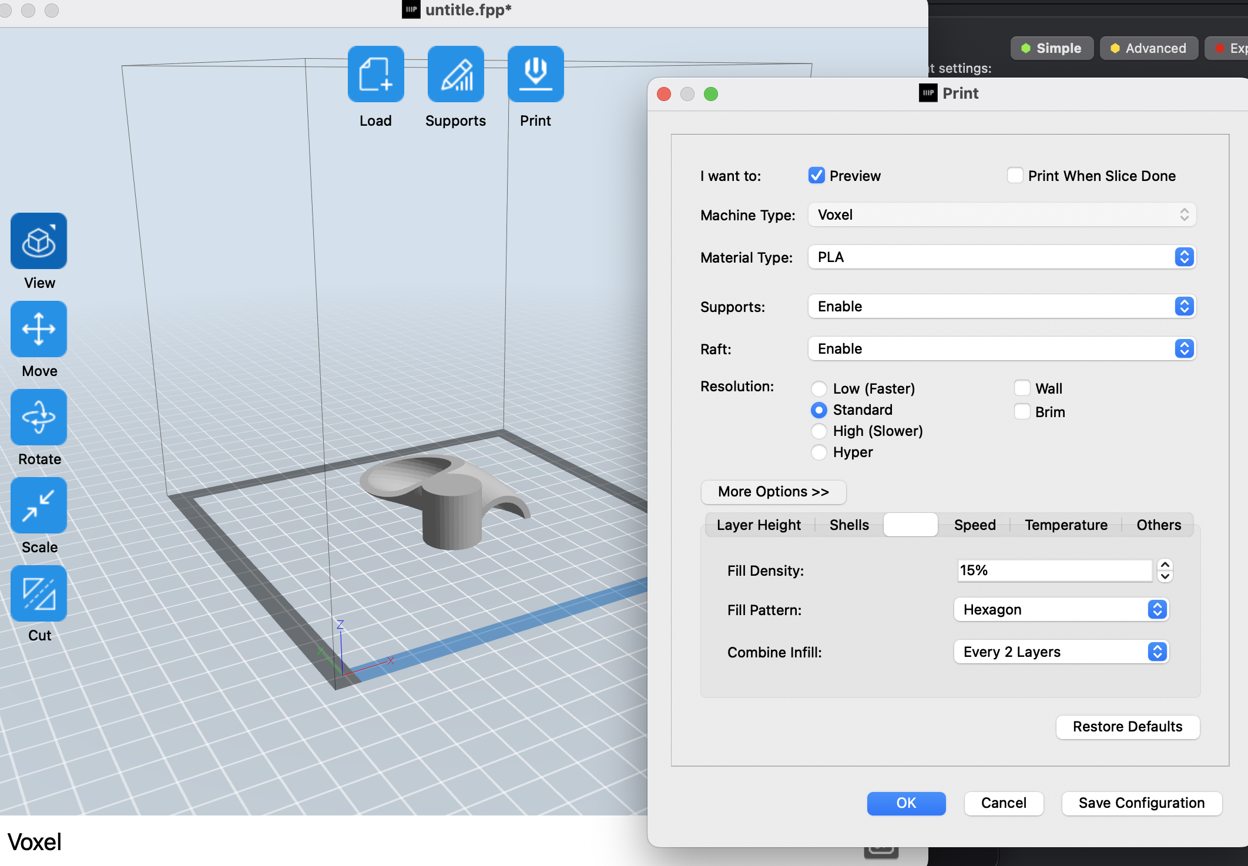Switch to the Temperature tab
The width and height of the screenshot is (1248, 866).
tap(1066, 525)
